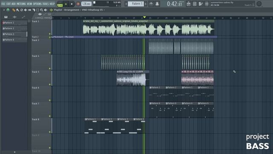273x154 pixels.
Task: Select the Mute tool in playlist toolbar
Action: (x=26, y=10)
